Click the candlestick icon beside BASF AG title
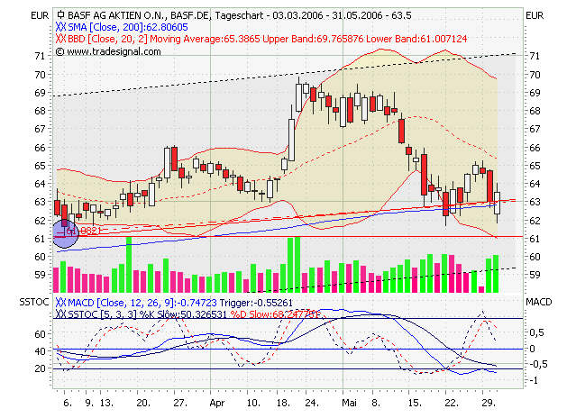The image size is (576, 418). (59, 16)
